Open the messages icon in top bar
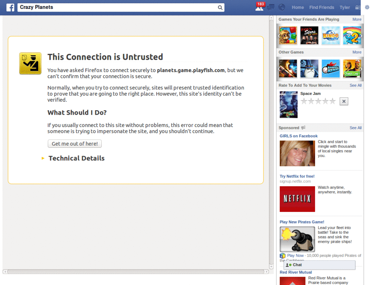Screen dimensions: 380x285 pyautogui.click(x=271, y=7)
